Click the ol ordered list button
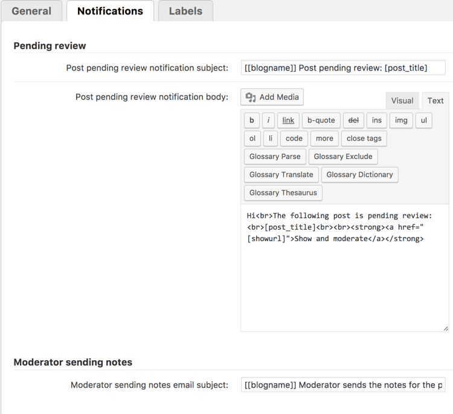This screenshot has width=453, height=414. coord(252,138)
